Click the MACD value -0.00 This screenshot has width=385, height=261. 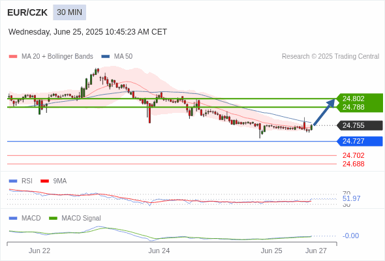[350, 236]
